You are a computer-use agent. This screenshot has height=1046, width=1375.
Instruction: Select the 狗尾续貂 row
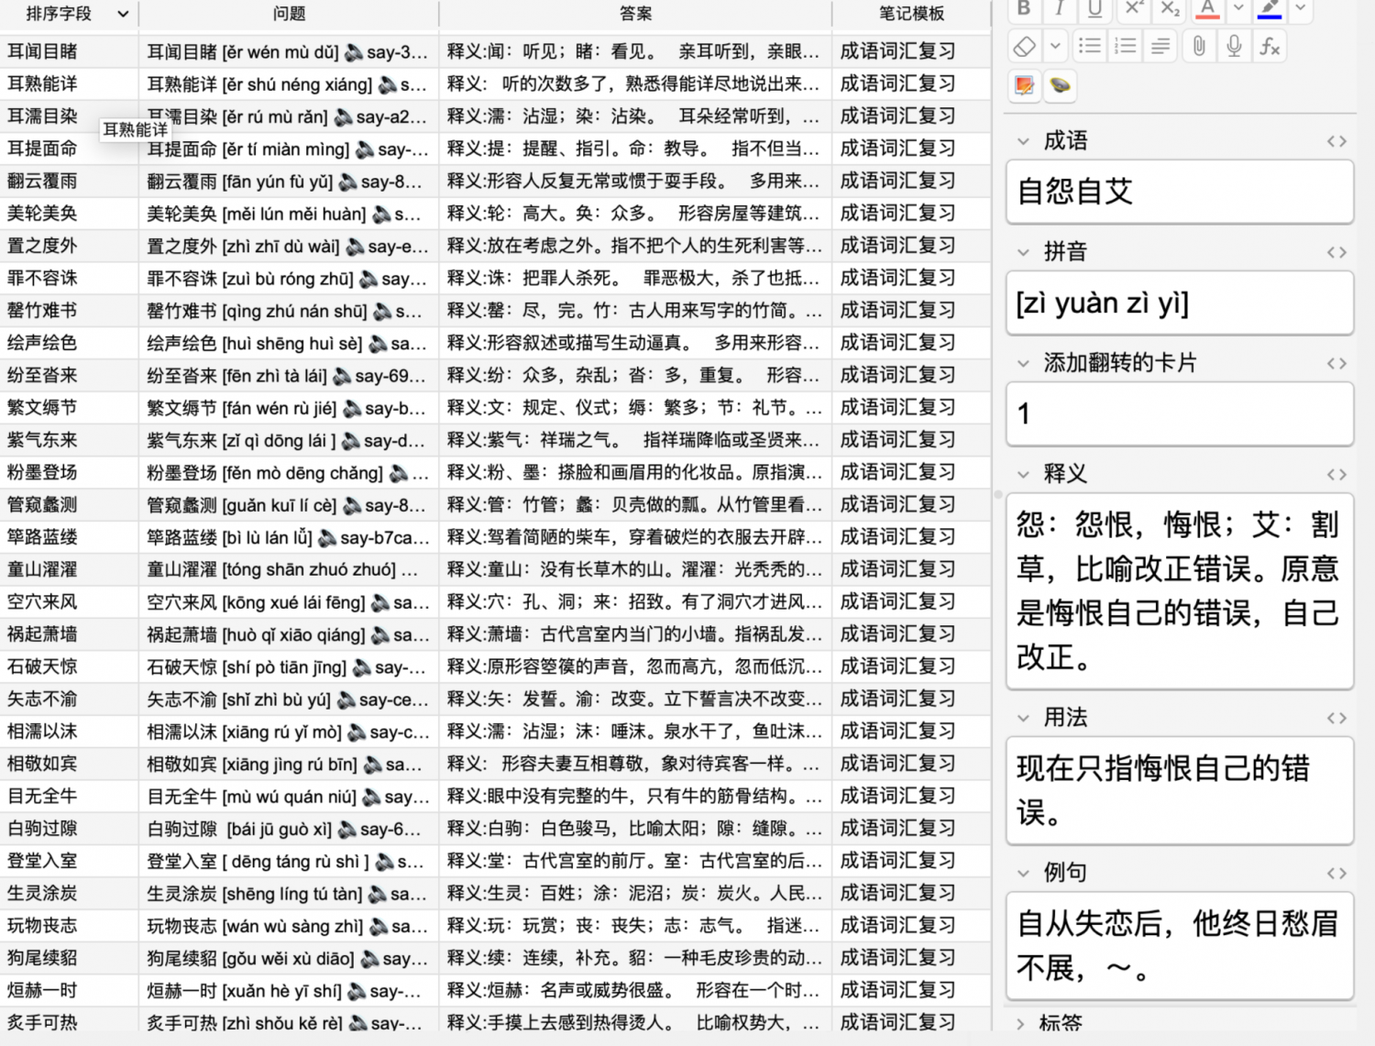point(495,958)
